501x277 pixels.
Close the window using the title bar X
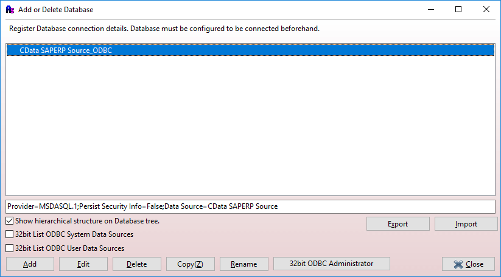(x=486, y=10)
